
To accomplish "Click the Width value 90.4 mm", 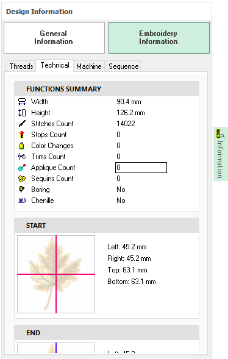I will (x=129, y=102).
